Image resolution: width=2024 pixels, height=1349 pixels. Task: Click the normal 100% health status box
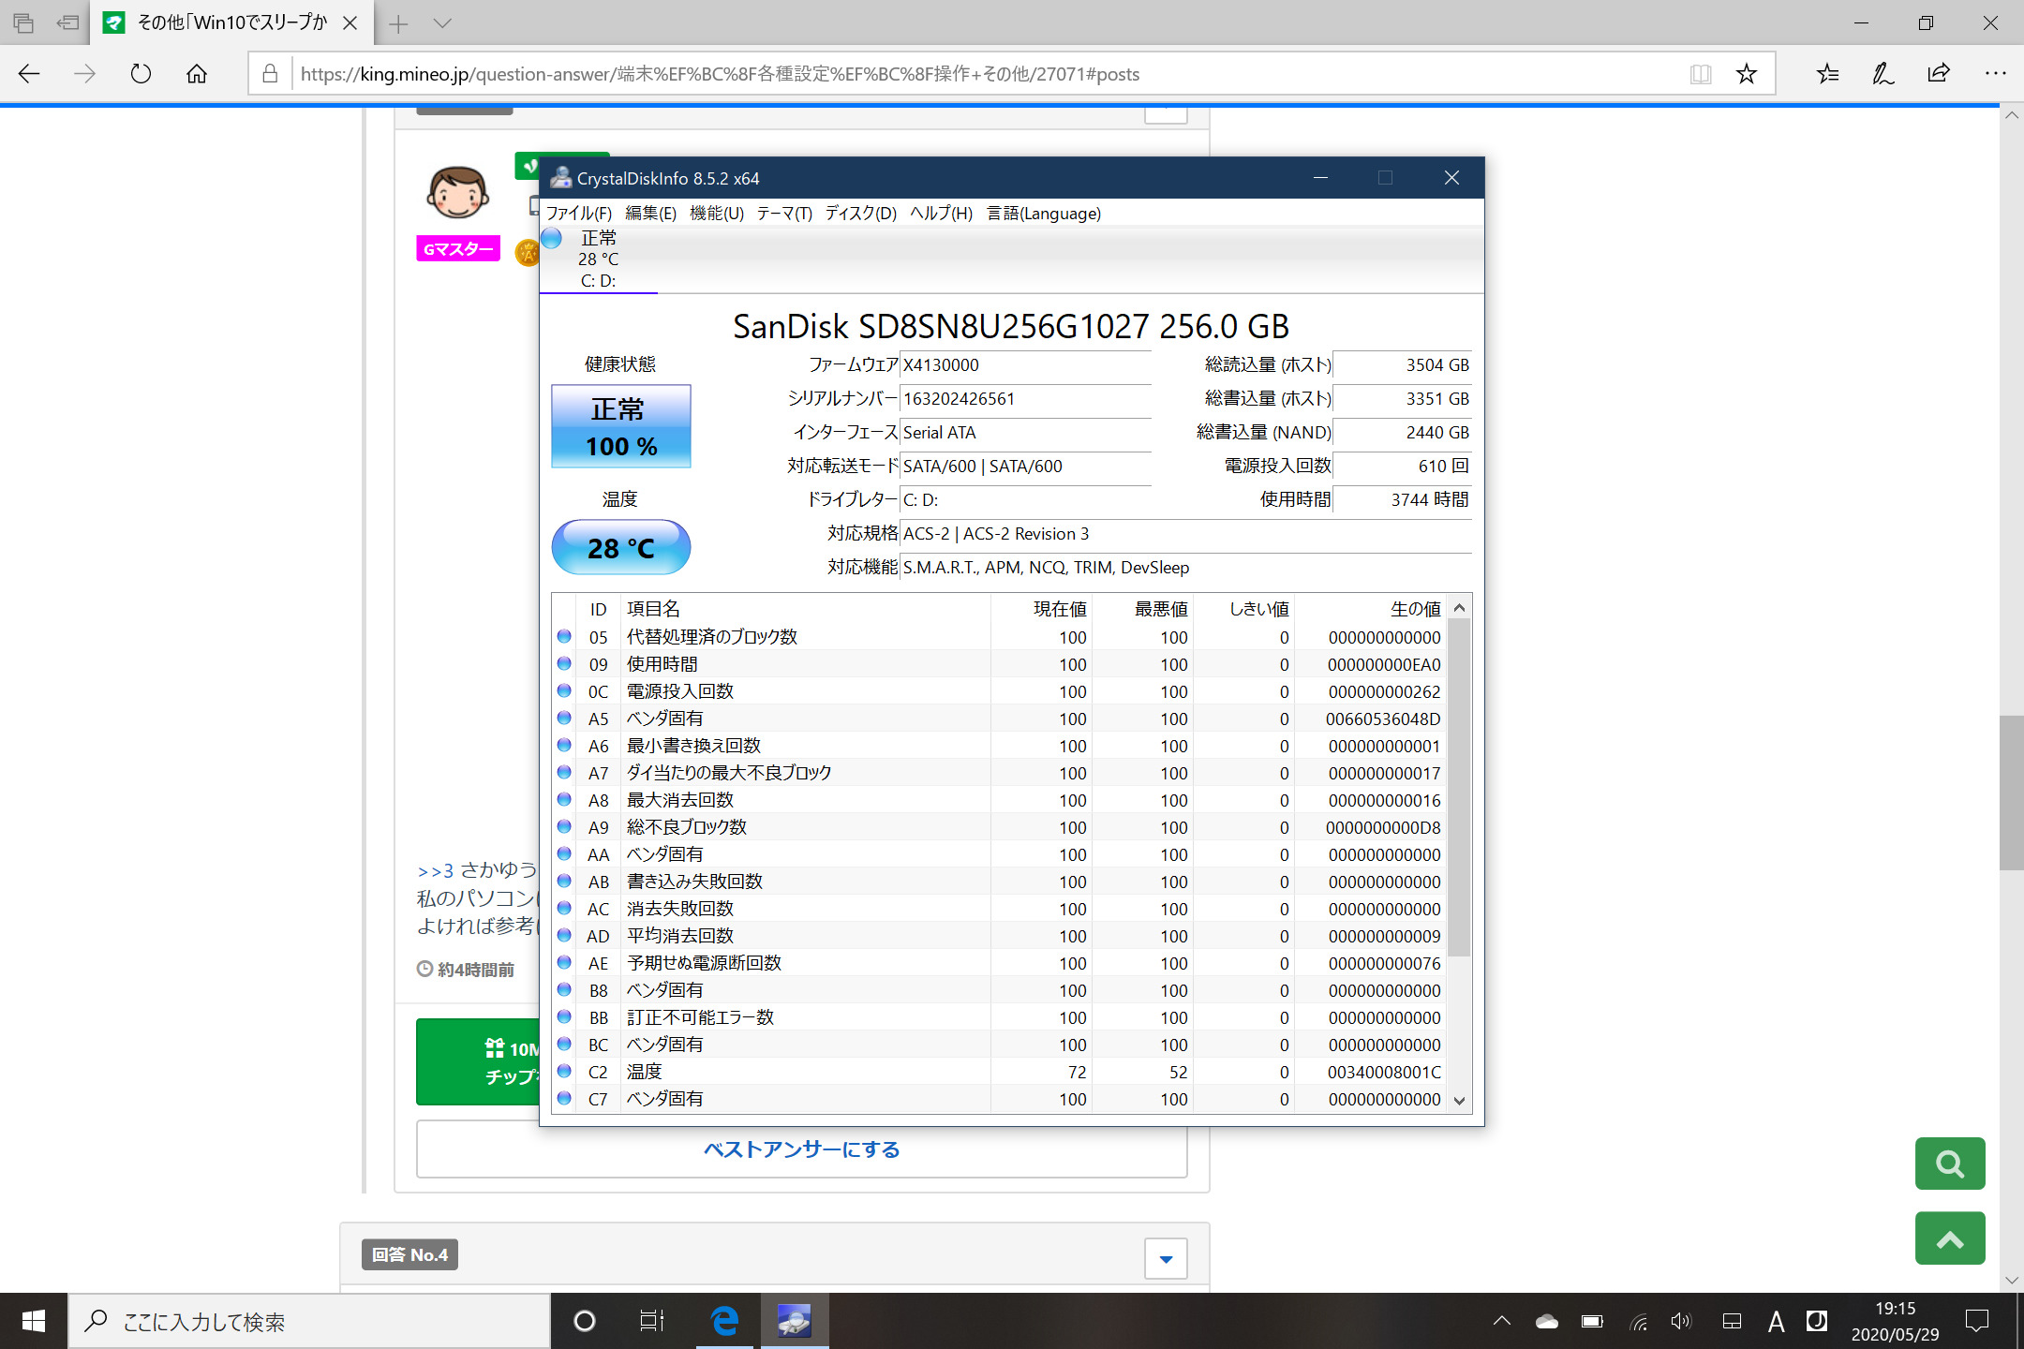[620, 426]
